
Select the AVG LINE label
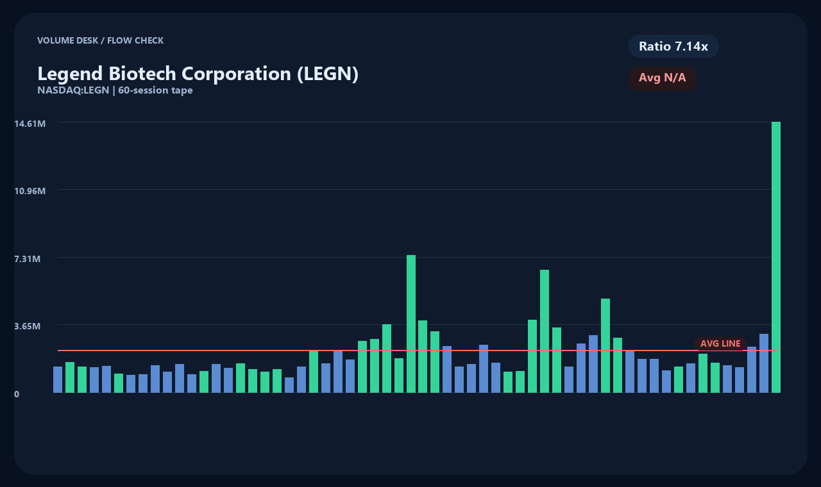(x=720, y=343)
